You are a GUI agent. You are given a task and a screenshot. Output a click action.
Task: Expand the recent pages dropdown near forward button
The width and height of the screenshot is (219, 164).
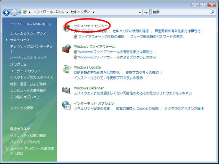point(20,12)
